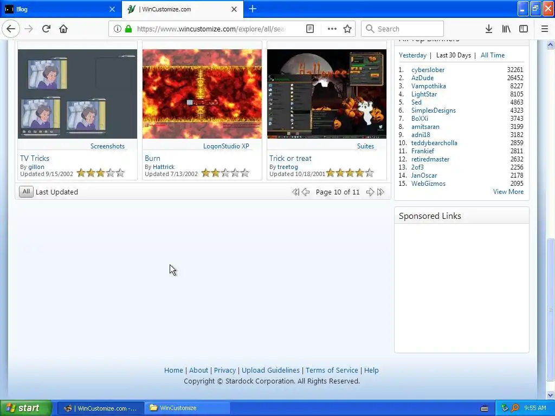Screen dimensions: 555x416
Task: Open the Burn fire thumbnail
Action: (202, 94)
